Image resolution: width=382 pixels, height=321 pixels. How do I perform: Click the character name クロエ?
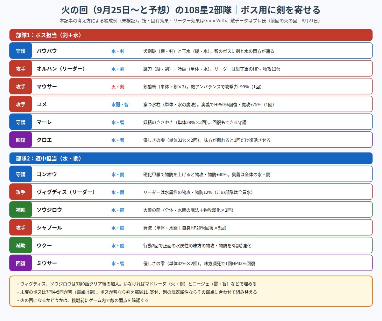(x=44, y=140)
